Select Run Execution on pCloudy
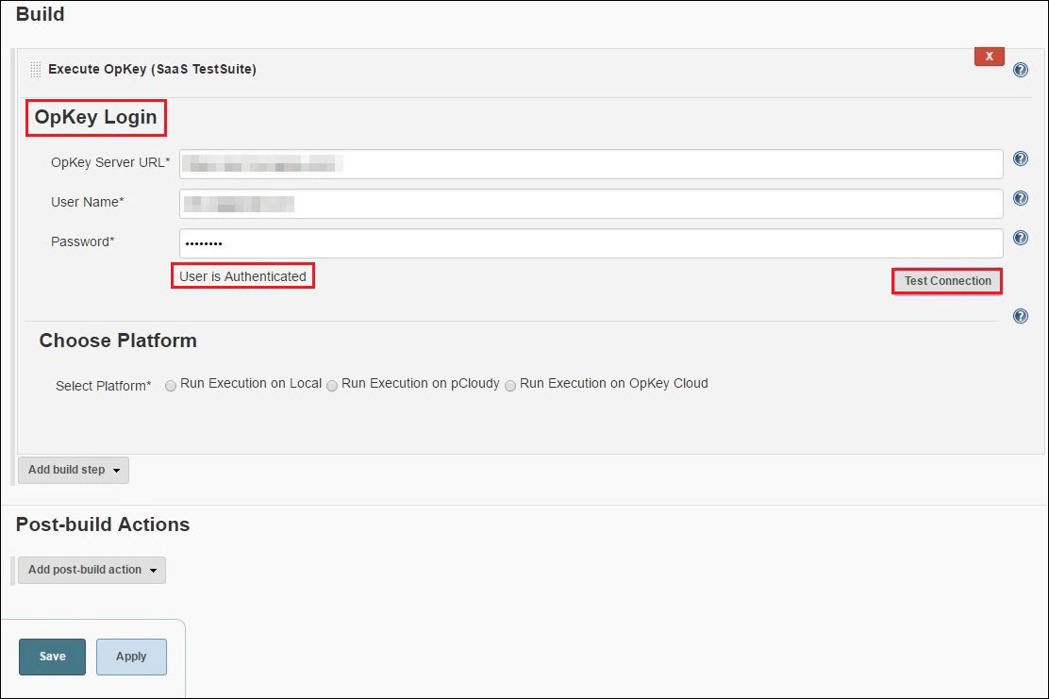The height and width of the screenshot is (699, 1049). [332, 386]
